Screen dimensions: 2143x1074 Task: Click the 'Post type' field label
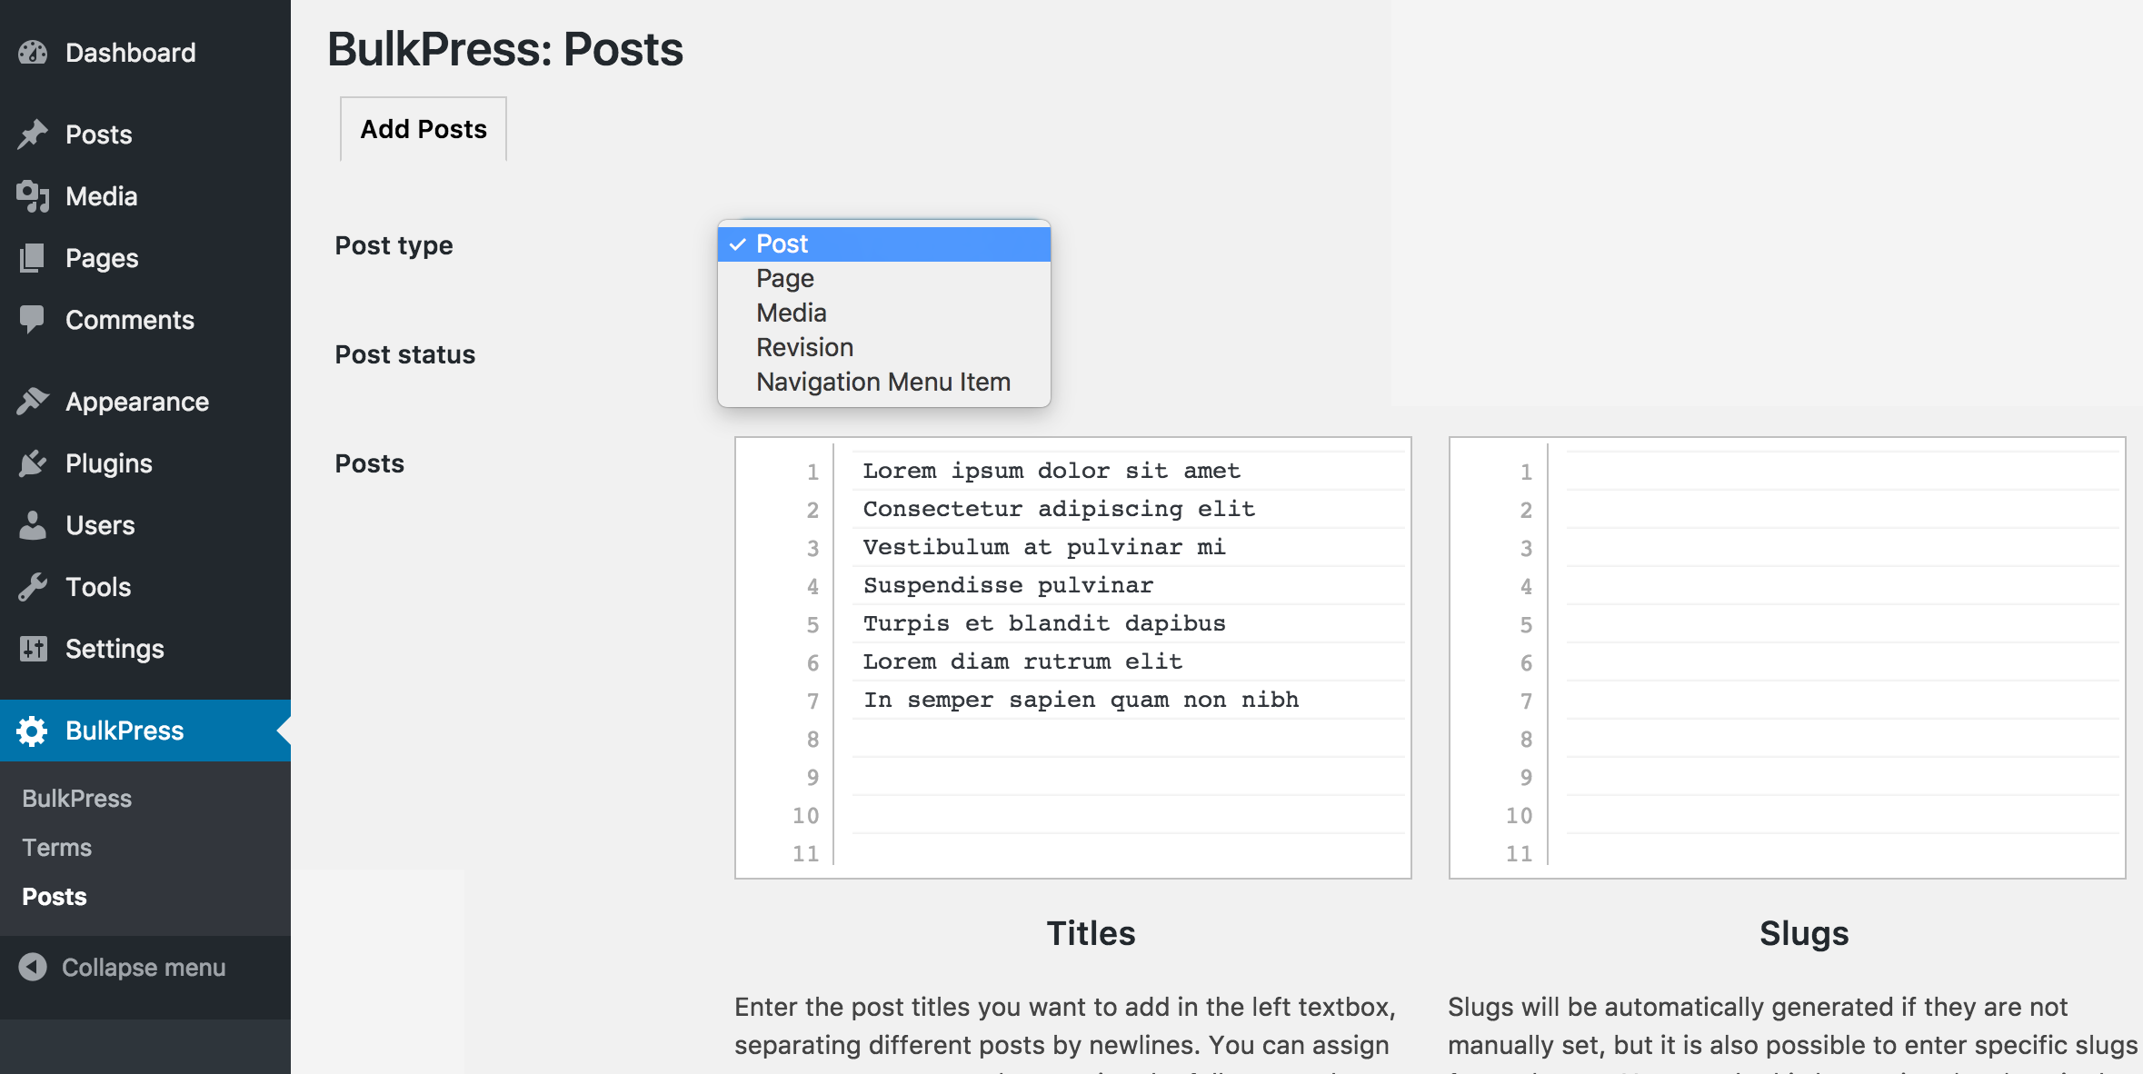pyautogui.click(x=394, y=245)
